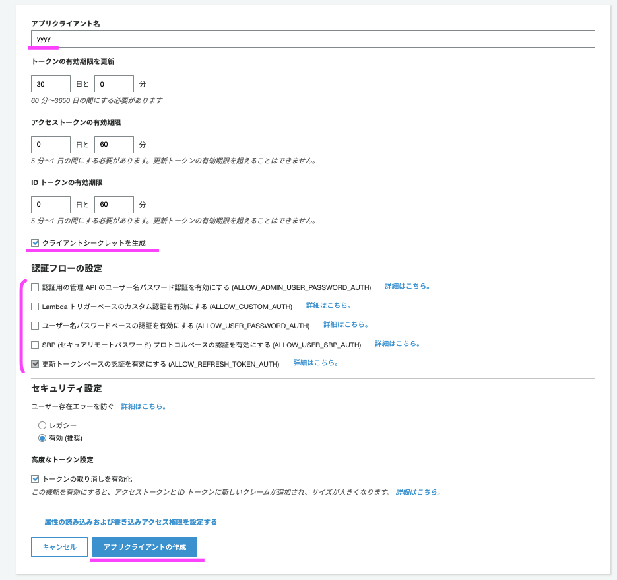Edit ID token expiration days field

(x=51, y=205)
